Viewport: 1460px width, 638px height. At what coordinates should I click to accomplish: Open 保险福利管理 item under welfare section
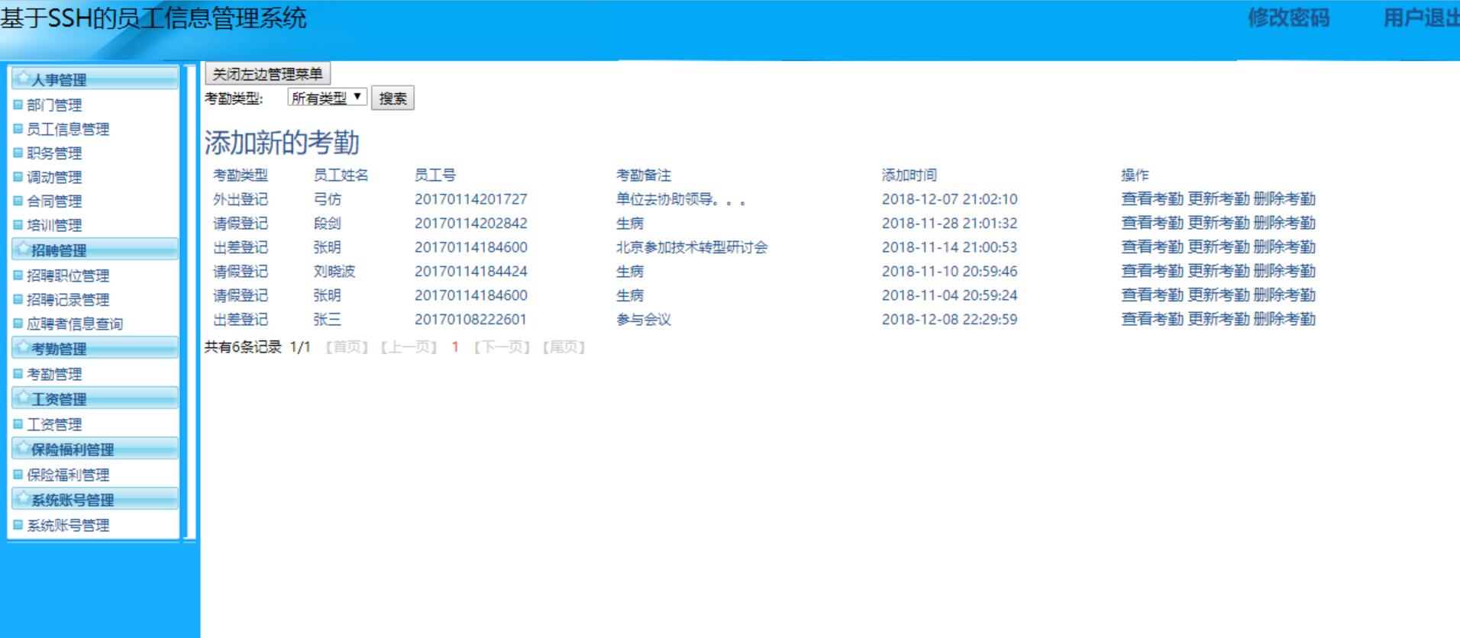[68, 475]
